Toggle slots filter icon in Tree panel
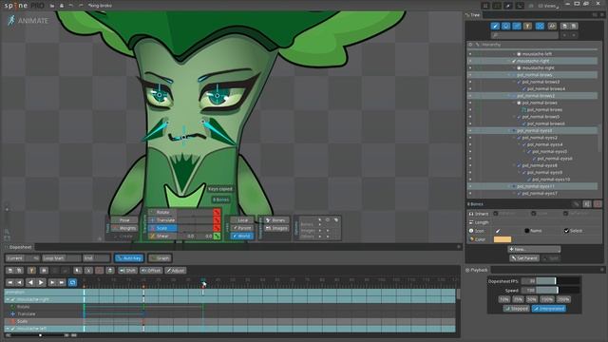The height and width of the screenshot is (342, 608). pyautogui.click(x=505, y=26)
